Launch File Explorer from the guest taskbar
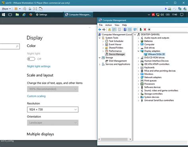The width and height of the screenshot is (188, 147). (x=17, y=15)
